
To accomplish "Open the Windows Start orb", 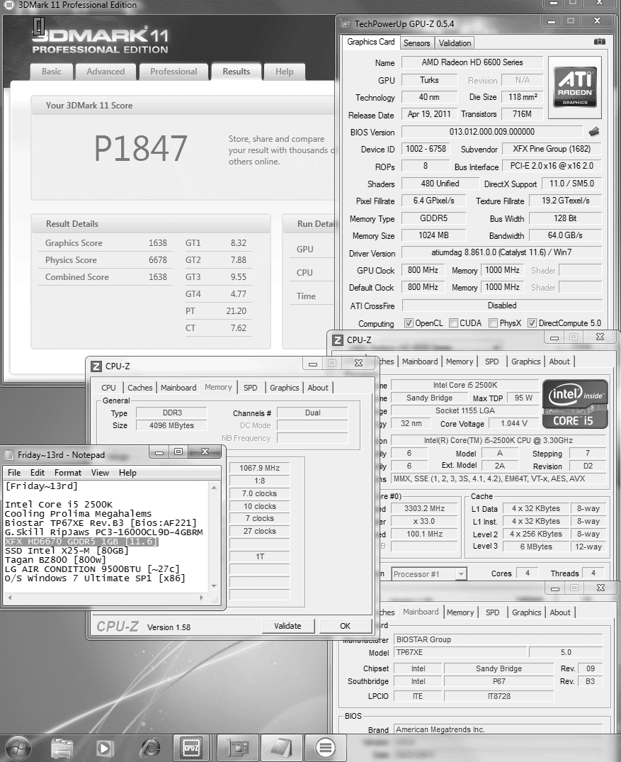I will (x=18, y=748).
